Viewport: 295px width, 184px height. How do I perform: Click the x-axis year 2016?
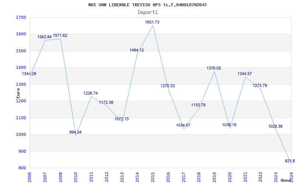169,177
